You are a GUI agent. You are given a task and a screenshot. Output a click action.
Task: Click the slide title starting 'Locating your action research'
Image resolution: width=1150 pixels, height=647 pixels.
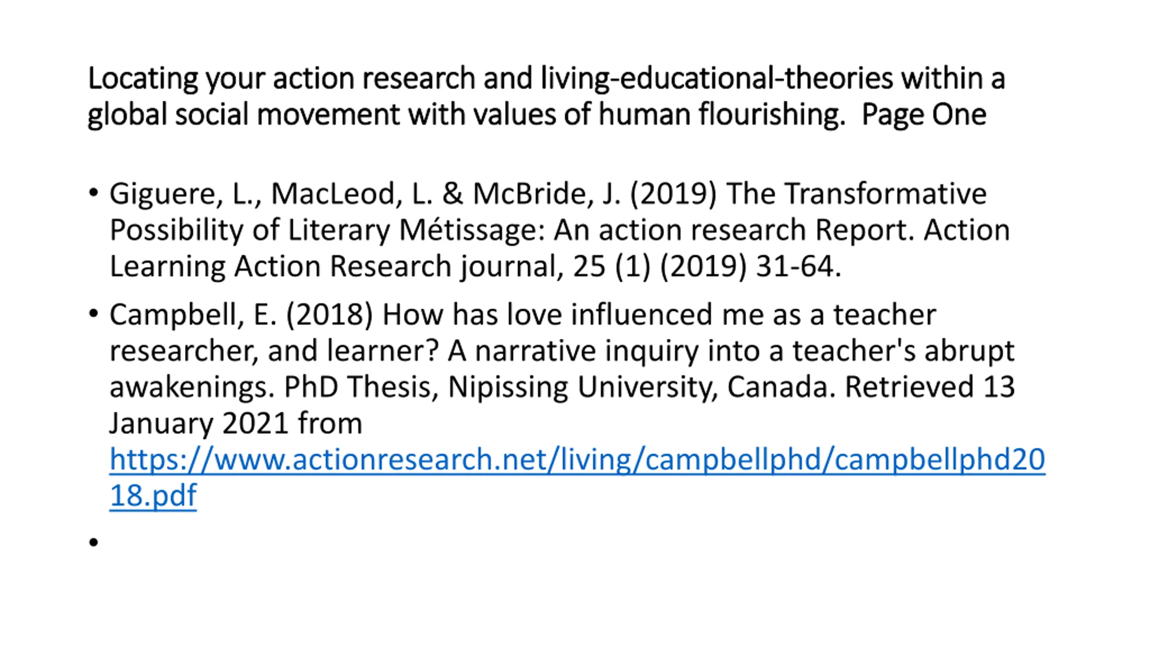[546, 96]
